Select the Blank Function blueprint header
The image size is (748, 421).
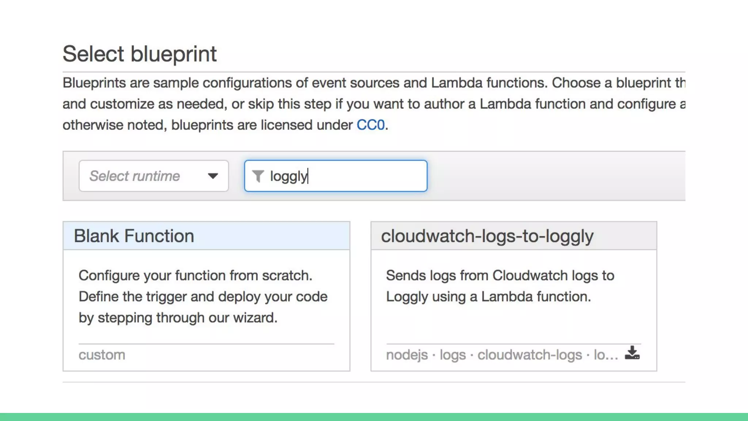click(x=206, y=236)
